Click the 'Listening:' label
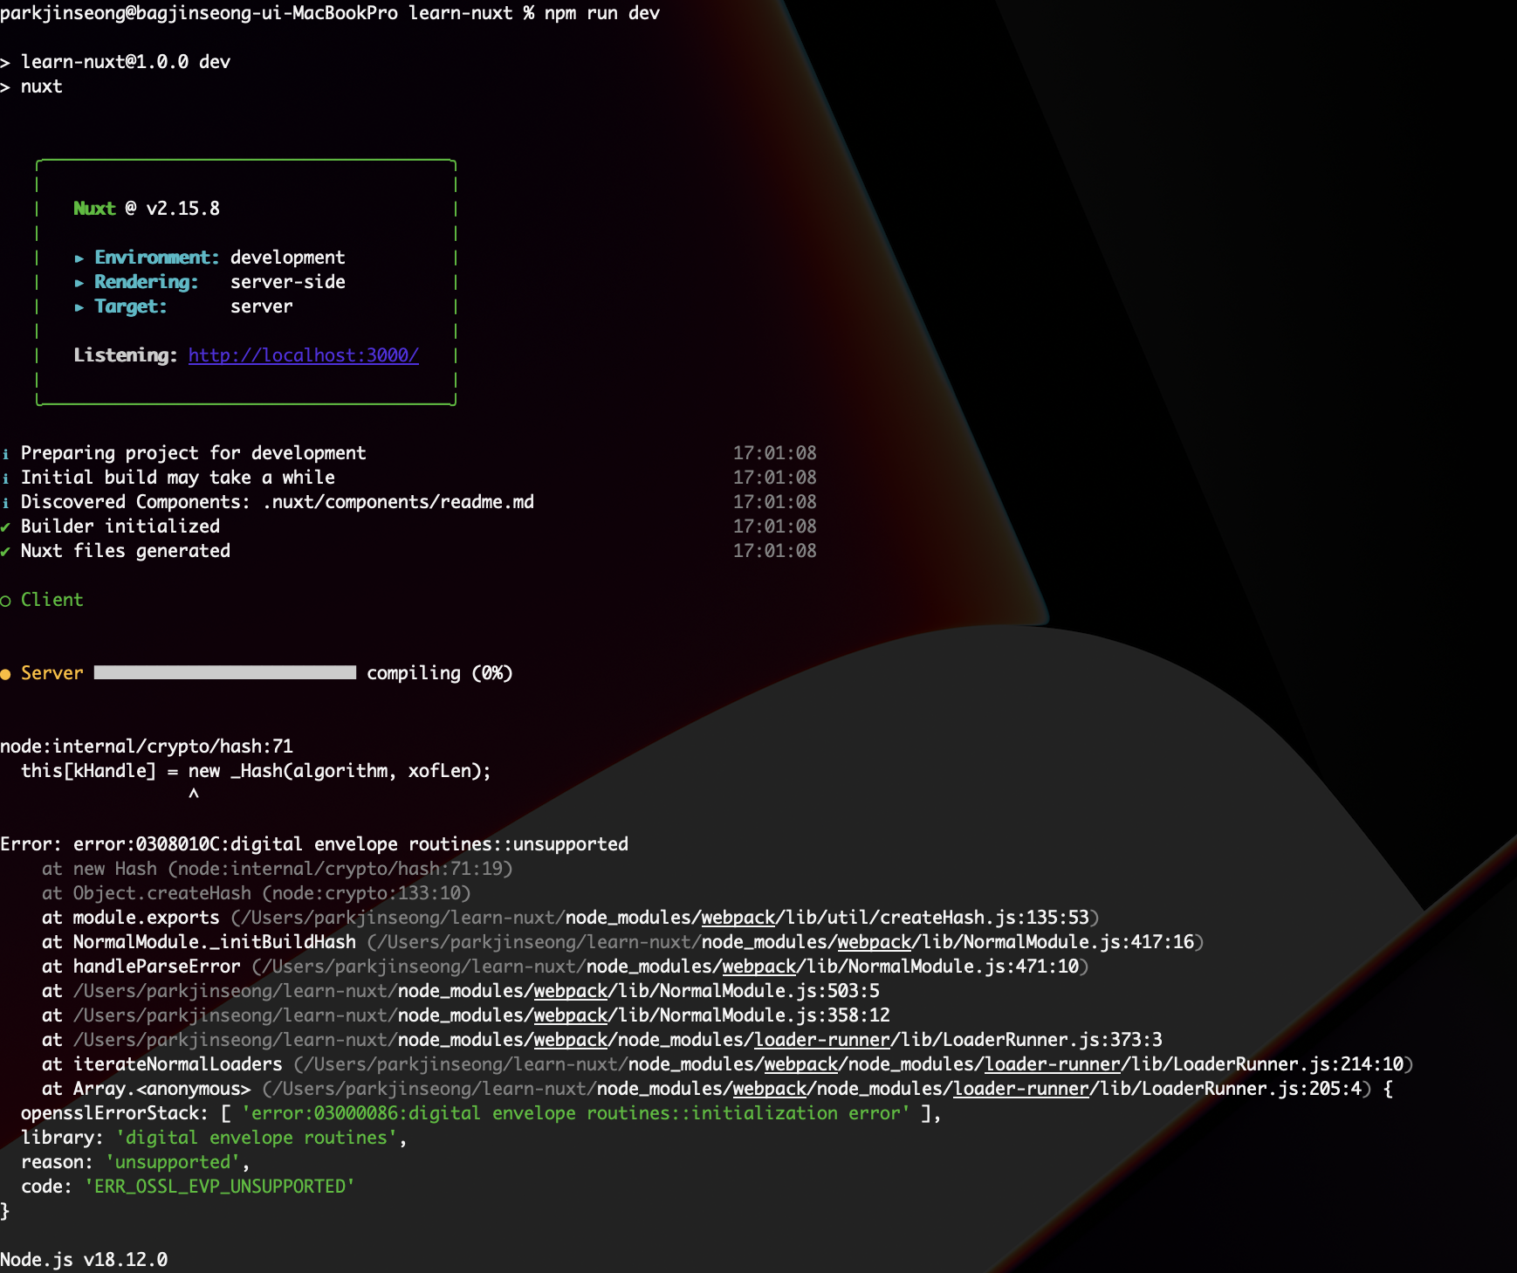The width and height of the screenshot is (1517, 1273). pos(126,355)
